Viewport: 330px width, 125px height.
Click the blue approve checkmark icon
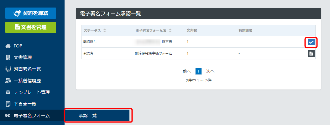tap(311, 42)
